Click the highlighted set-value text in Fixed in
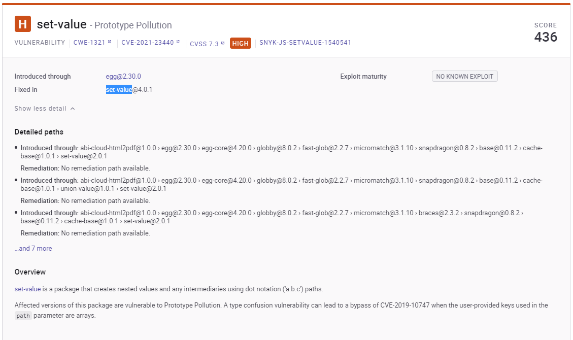The width and height of the screenshot is (573, 340). (119, 89)
